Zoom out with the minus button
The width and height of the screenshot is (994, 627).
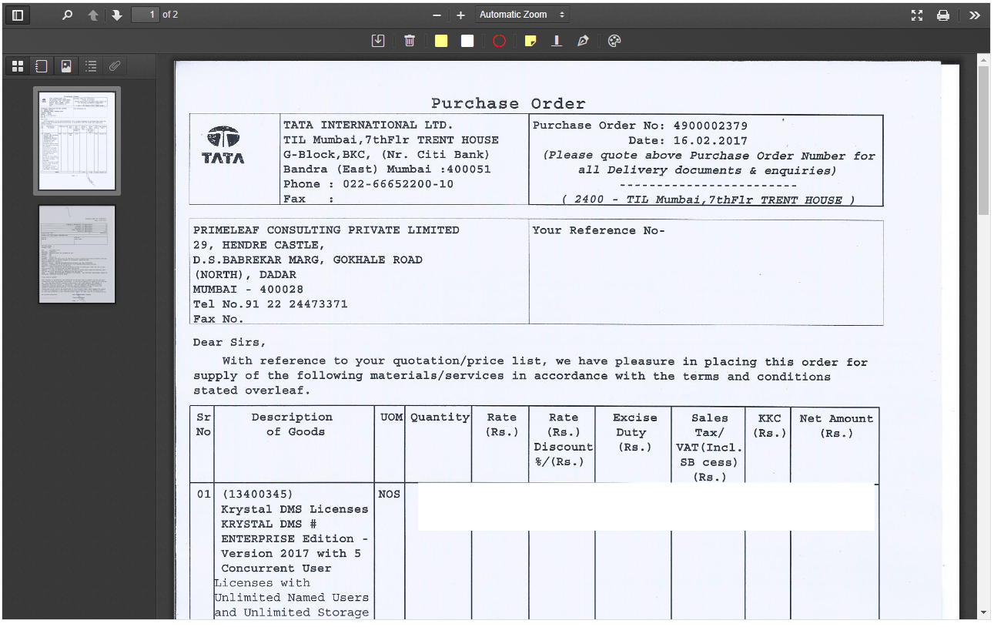point(437,15)
